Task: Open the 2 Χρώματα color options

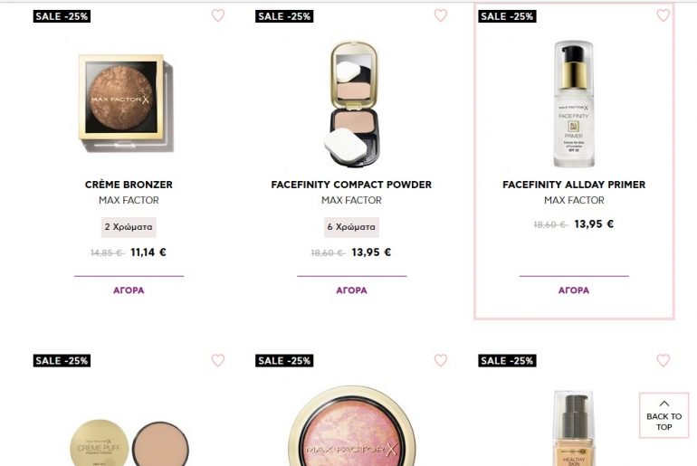Action: (129, 227)
